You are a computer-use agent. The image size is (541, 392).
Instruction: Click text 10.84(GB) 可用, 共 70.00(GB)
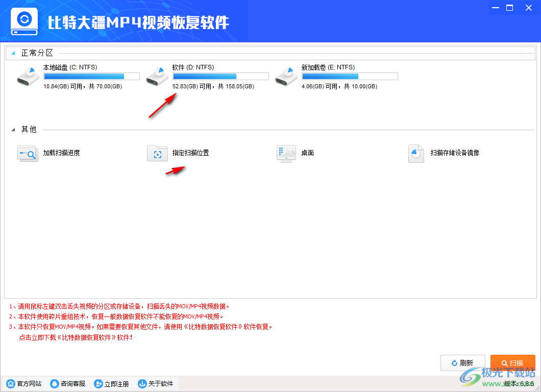(83, 86)
